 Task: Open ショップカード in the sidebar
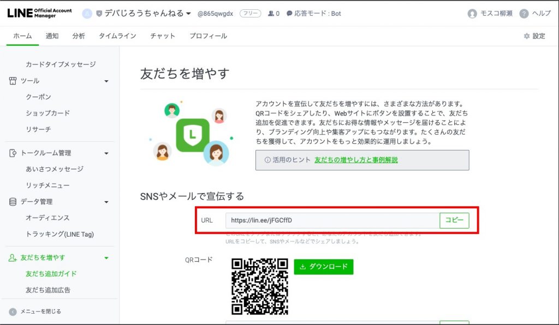[x=48, y=113]
